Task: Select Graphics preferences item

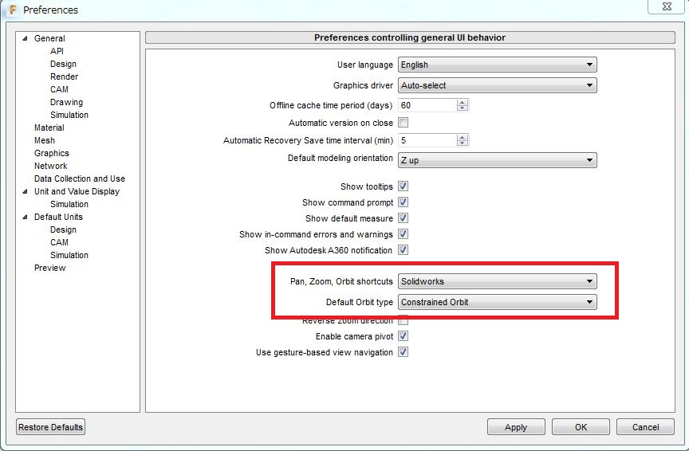Action: tap(51, 153)
